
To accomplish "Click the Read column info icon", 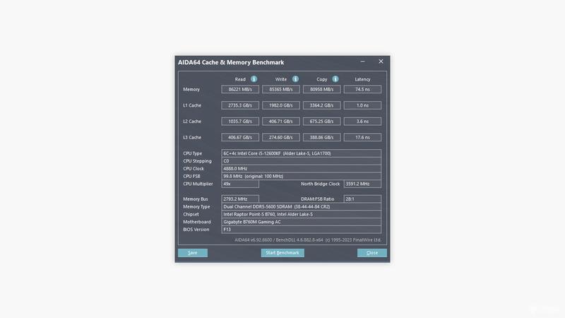I will (254, 79).
